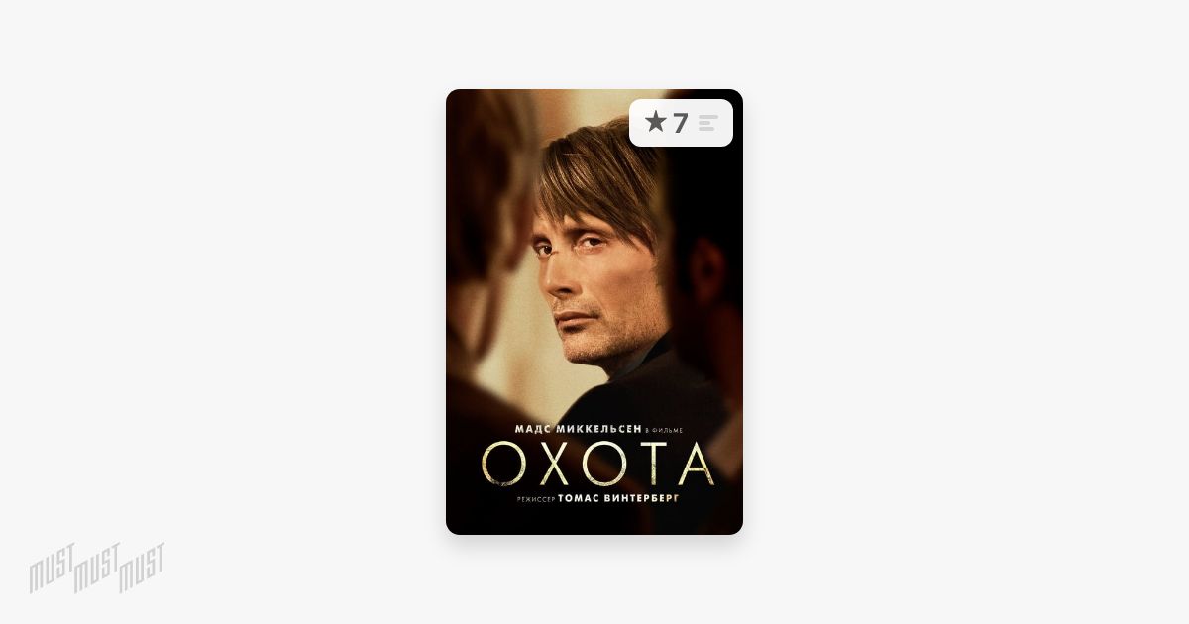Click the last MUST word in the logo
This screenshot has height=624, width=1189.
click(142, 568)
